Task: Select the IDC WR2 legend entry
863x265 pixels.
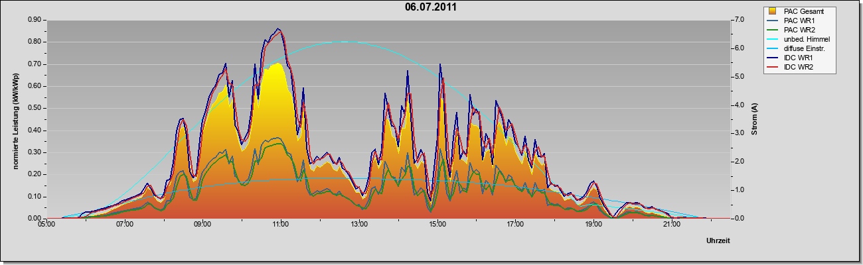Action: tap(799, 68)
